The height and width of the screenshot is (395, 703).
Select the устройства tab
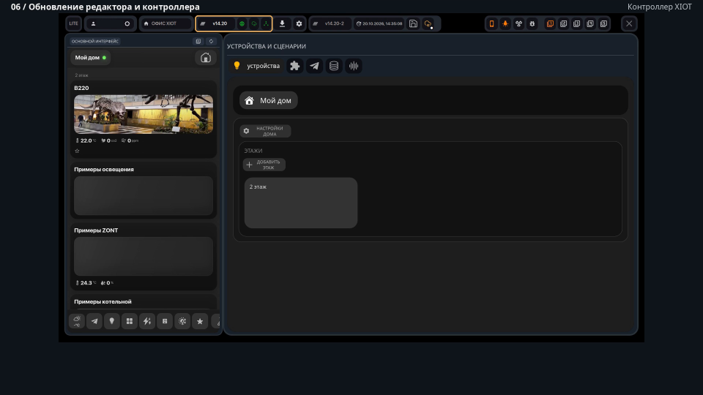(x=256, y=66)
